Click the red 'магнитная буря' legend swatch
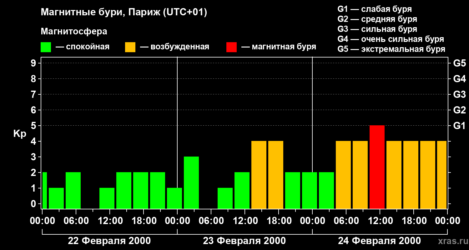Image resolution: width=469 pixels, height=250 pixels. 232,47
